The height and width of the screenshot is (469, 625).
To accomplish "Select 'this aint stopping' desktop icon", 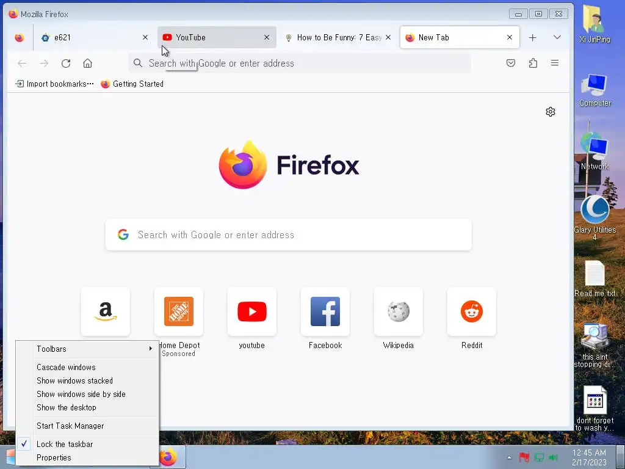I will pos(594,345).
